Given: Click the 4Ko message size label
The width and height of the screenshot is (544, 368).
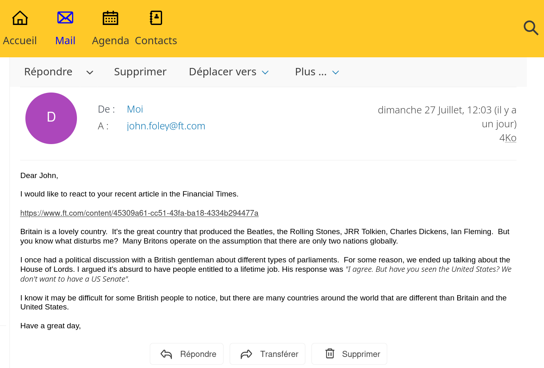Looking at the screenshot, I should pyautogui.click(x=508, y=138).
